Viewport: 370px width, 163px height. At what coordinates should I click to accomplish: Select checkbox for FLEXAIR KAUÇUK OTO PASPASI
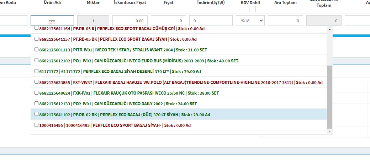37,93
